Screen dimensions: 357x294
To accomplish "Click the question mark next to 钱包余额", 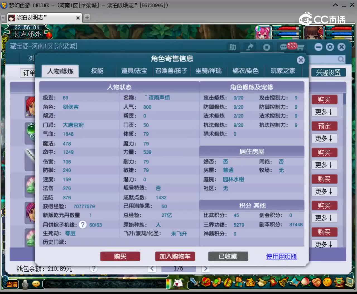I will pyautogui.click(x=94, y=269).
